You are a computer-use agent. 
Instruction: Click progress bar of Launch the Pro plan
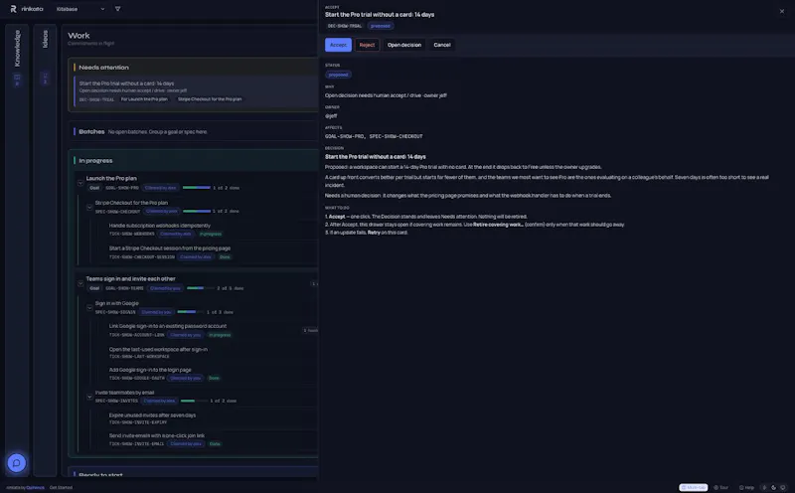(x=196, y=188)
